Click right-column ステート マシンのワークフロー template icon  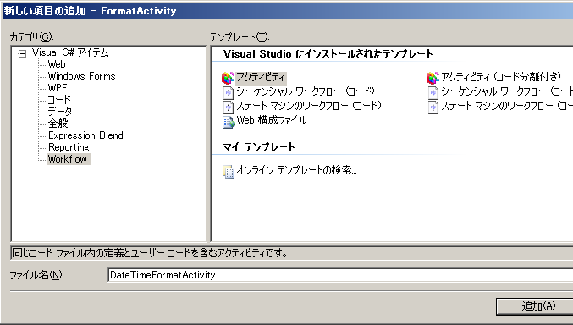click(433, 107)
